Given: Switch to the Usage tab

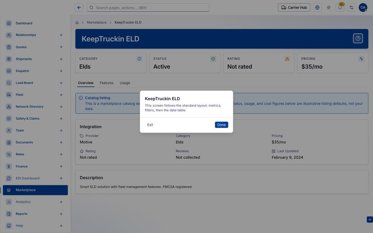Looking at the screenshot, I should (125, 83).
